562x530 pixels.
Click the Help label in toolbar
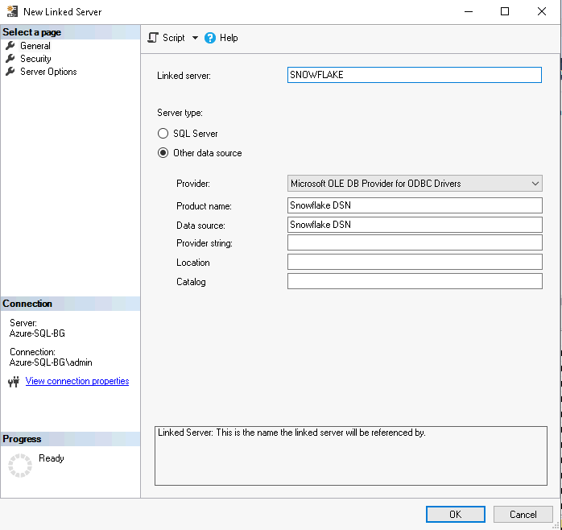[x=229, y=38]
